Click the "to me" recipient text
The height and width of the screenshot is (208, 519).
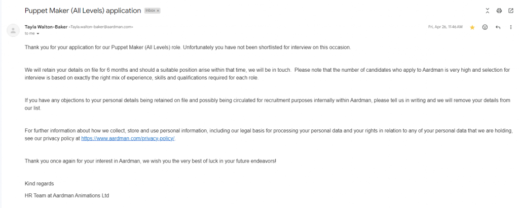click(x=30, y=34)
